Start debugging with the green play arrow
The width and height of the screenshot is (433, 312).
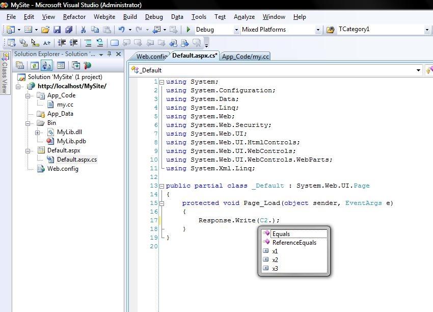188,30
